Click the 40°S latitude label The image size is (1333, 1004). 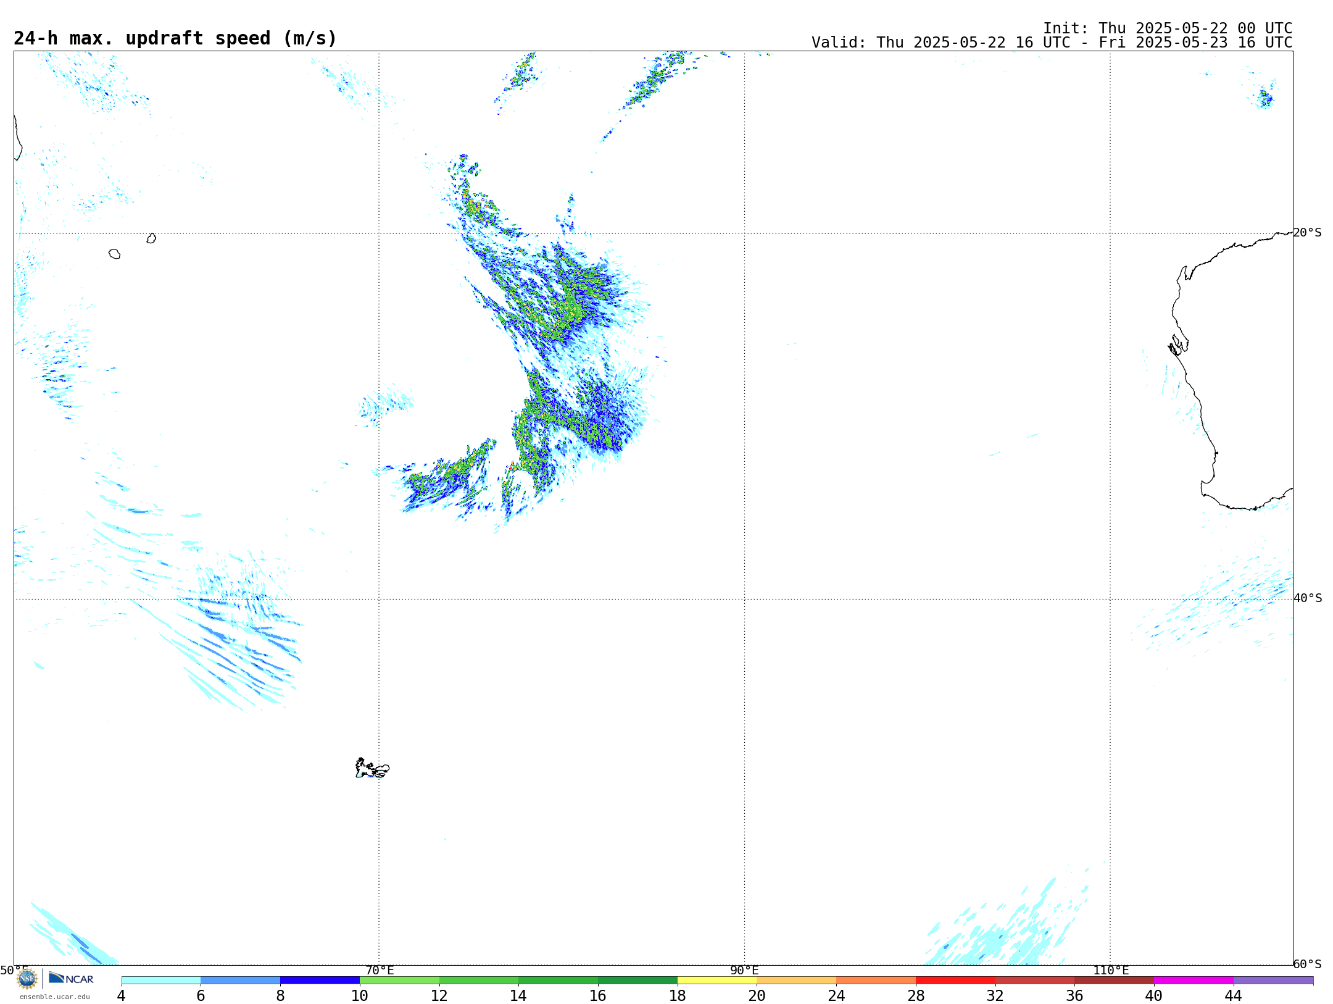[x=1308, y=598]
